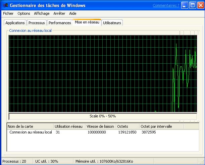This screenshot has height=165, width=205.
Task: Click the link speed value 100000000
Action: tap(97, 132)
